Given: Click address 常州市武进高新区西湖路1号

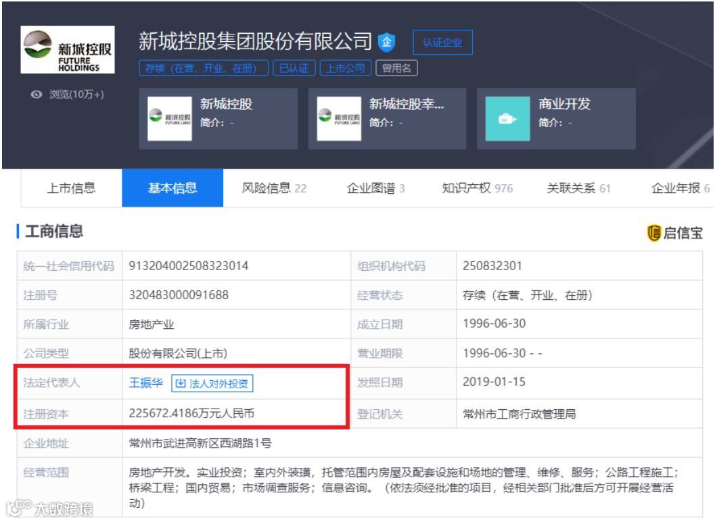Looking at the screenshot, I should pyautogui.click(x=200, y=443).
